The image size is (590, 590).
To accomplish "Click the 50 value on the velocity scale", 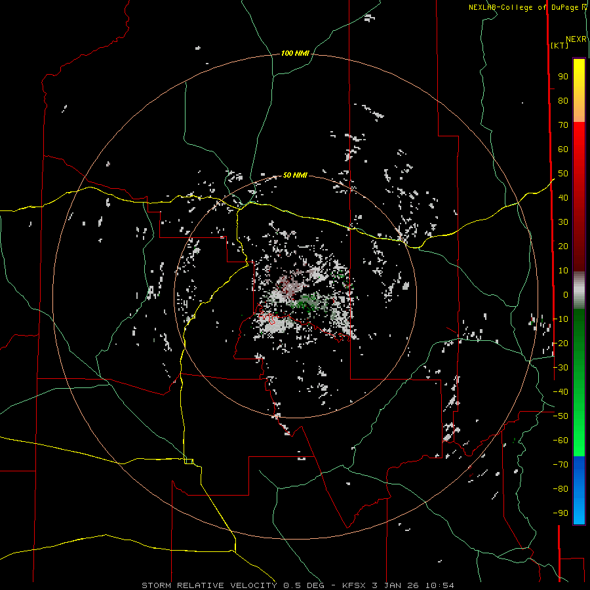I will pos(563,174).
